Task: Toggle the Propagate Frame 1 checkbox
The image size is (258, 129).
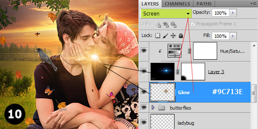Action: pos(193,24)
